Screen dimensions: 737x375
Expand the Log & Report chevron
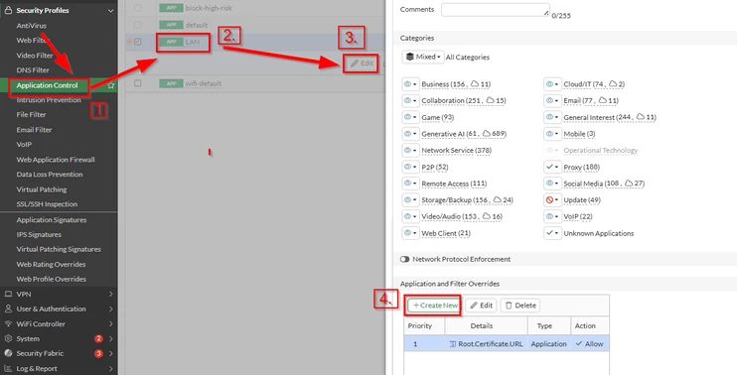coord(111,368)
